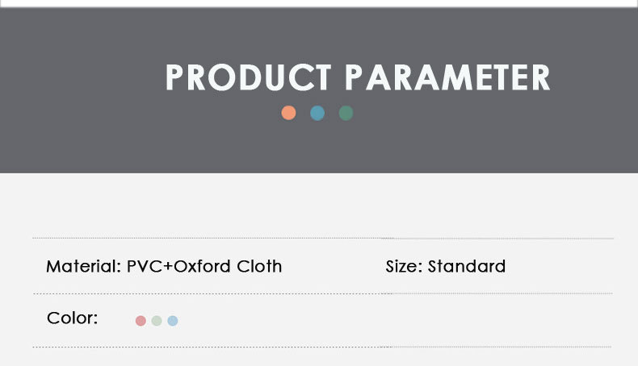Click the Color: label

pyautogui.click(x=72, y=318)
